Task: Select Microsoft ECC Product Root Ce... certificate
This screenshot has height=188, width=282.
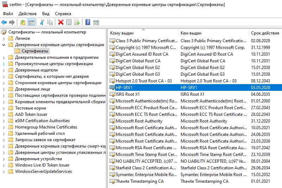Action: tap(146, 108)
